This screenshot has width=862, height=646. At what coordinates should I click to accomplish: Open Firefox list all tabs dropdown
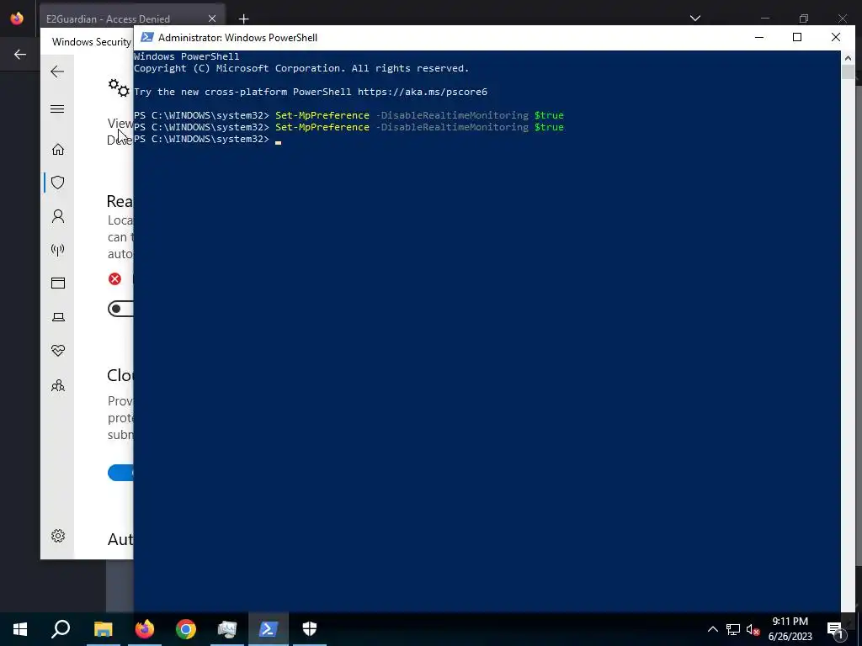pyautogui.click(x=694, y=19)
